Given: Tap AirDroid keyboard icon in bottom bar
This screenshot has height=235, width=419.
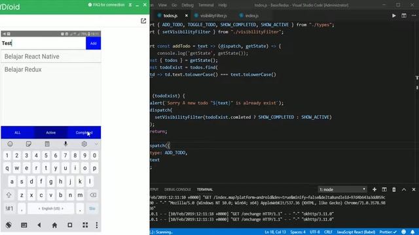Looking at the screenshot, I should pos(24,225).
